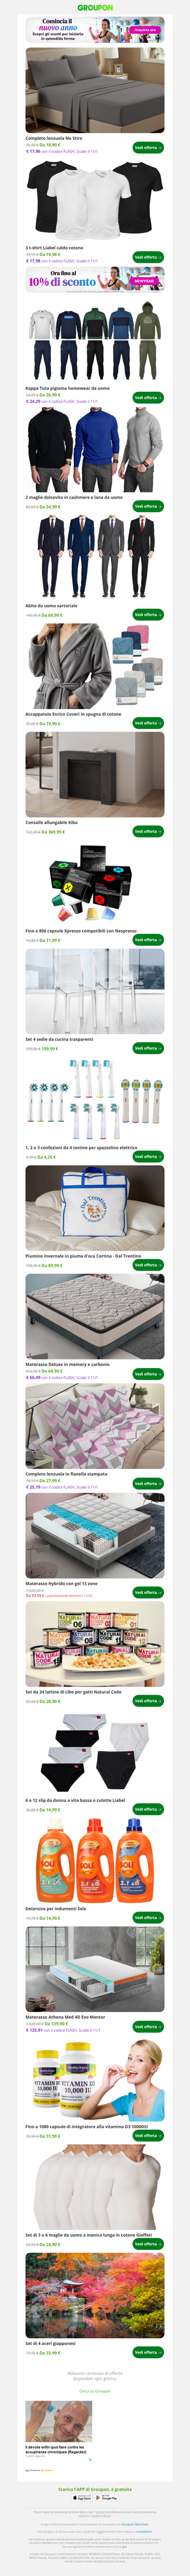Open the Abito da uomo sartoriale image

tap(95, 557)
